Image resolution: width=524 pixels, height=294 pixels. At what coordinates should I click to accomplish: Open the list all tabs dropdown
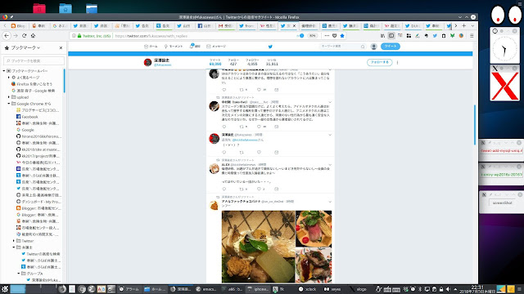[x=472, y=25]
